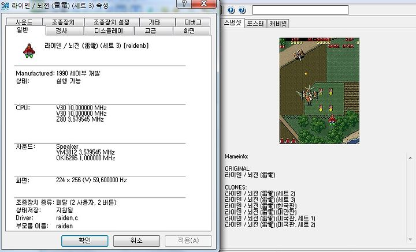Click the clone entry (미국판, 세트 1)
Image resolution: width=416 pixels, height=252 pixels.
coord(270,219)
